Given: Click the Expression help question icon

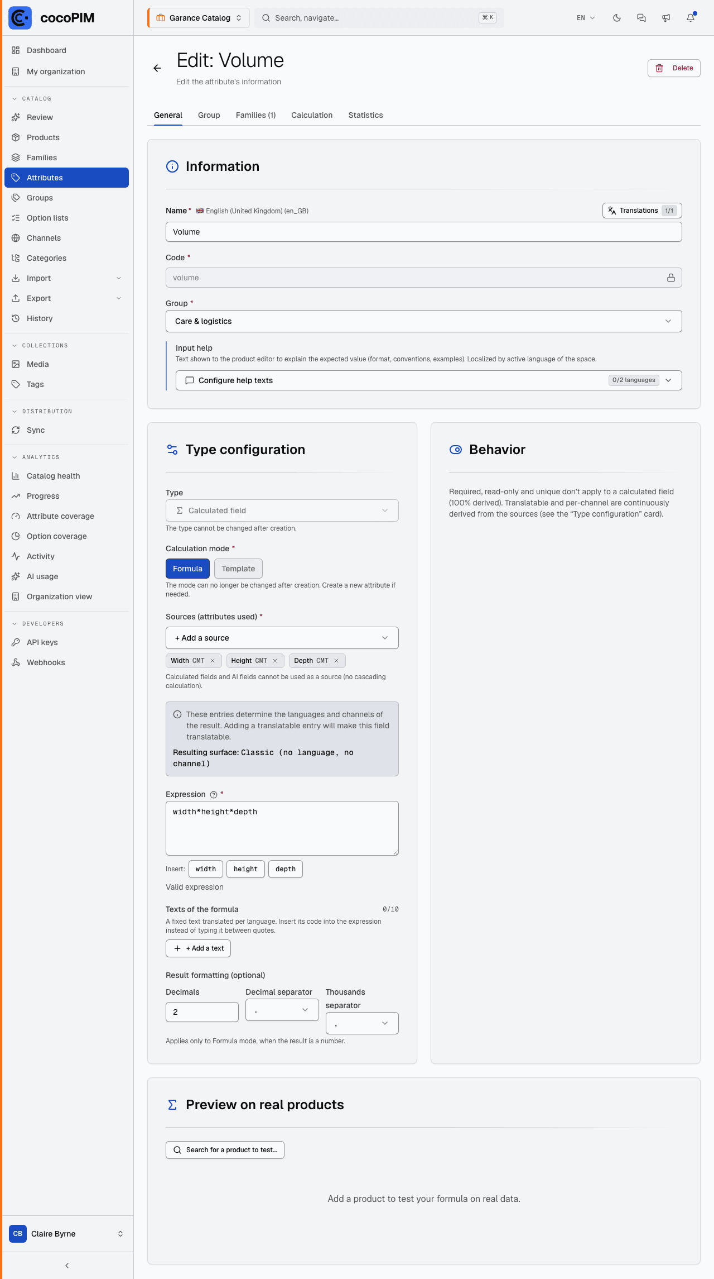Looking at the screenshot, I should point(214,795).
